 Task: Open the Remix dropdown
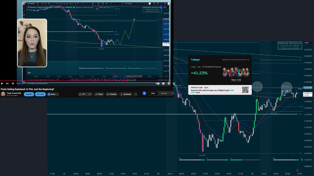(53, 94)
